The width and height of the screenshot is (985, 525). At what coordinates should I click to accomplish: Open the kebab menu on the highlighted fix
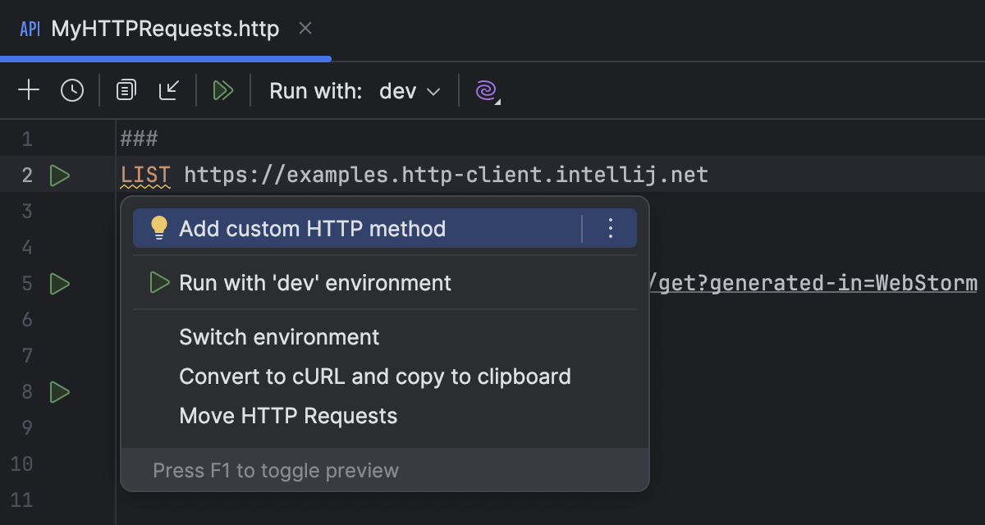(x=610, y=228)
